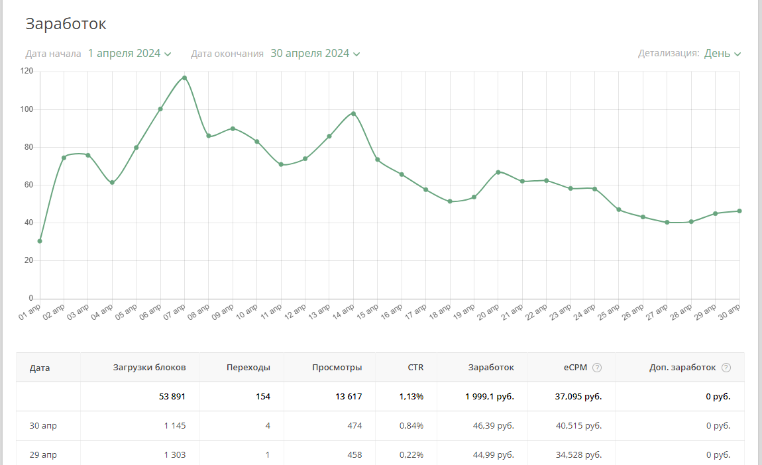Click the CTR column header
This screenshot has width=762, height=465.
click(x=415, y=368)
